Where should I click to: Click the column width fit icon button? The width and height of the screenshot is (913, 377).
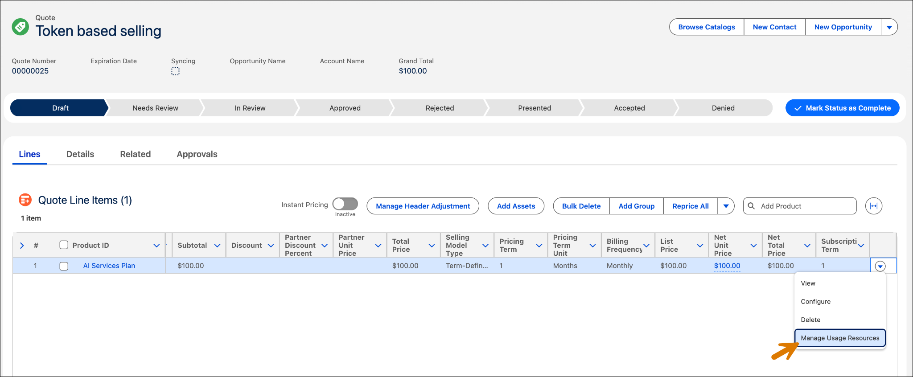pos(873,206)
